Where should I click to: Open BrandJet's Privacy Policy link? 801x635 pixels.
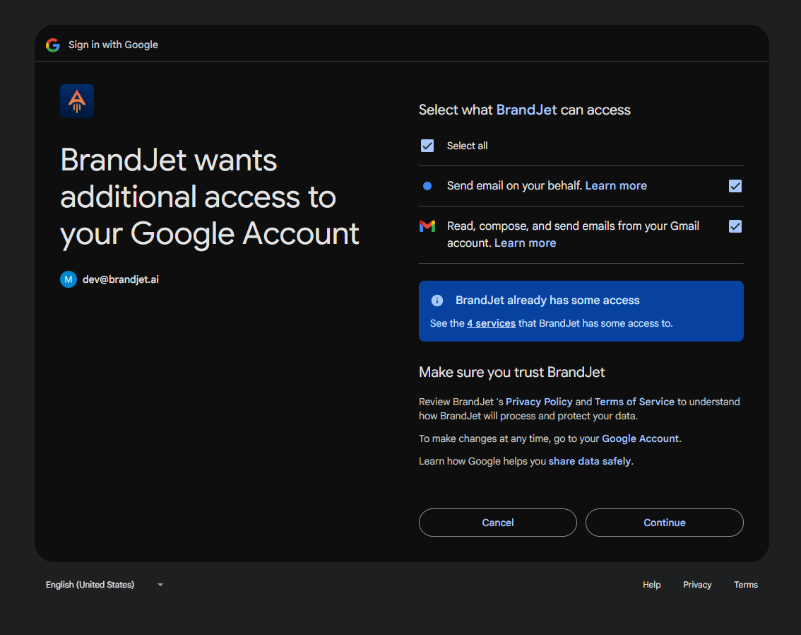click(539, 402)
